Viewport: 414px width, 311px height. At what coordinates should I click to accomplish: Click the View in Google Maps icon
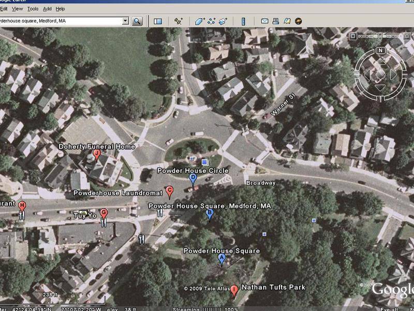pyautogui.click(x=287, y=21)
